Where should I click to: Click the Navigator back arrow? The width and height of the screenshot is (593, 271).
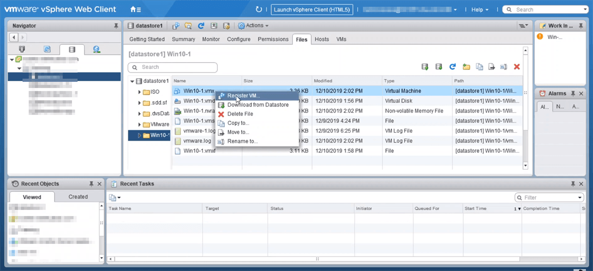pyautogui.click(x=14, y=37)
